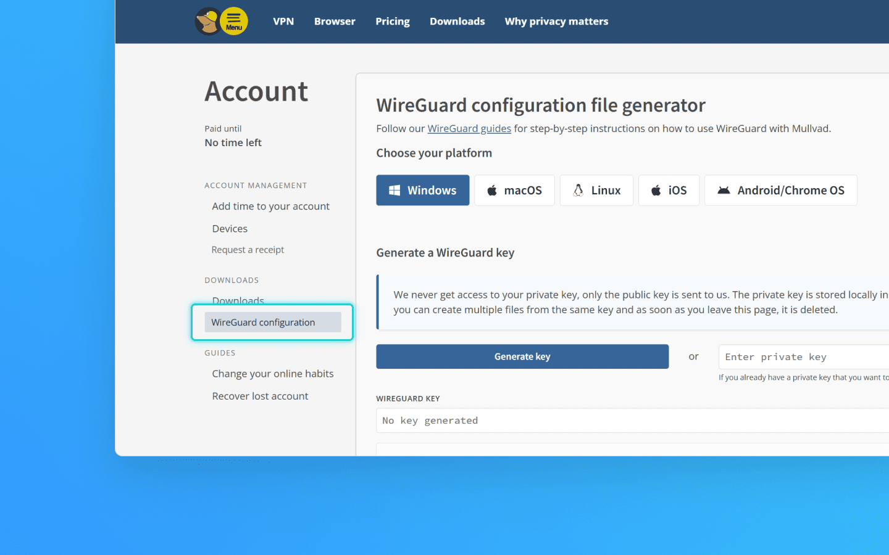Open Downloads in the top navigation
Viewport: 889px width, 555px height.
[x=457, y=21]
